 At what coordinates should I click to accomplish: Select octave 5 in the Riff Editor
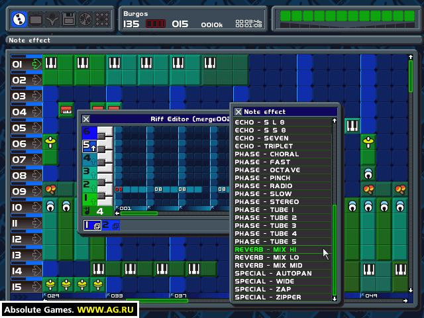click(89, 146)
